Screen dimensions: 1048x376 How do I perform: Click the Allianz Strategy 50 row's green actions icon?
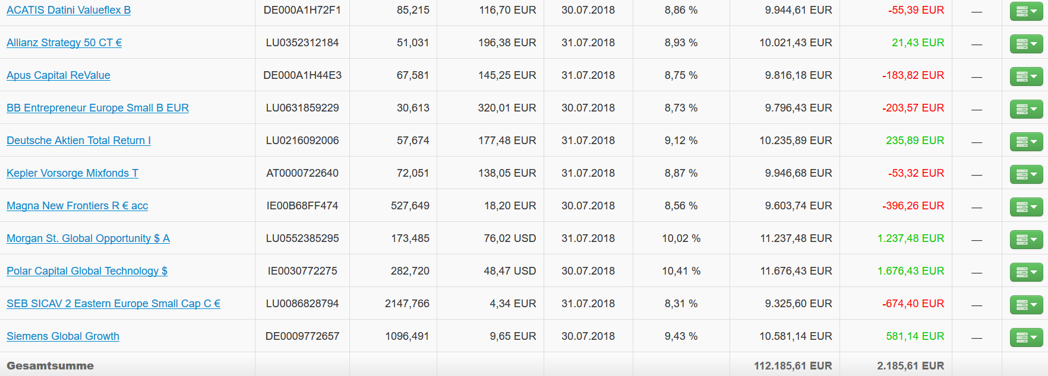click(1026, 44)
